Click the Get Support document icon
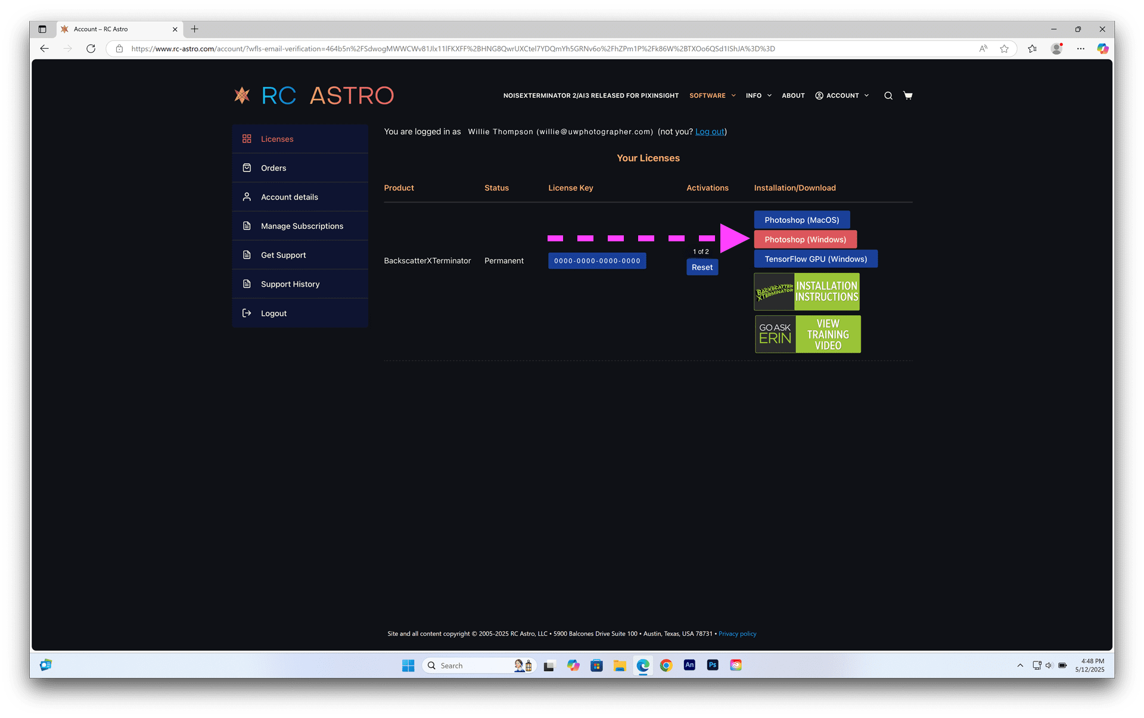This screenshot has width=1144, height=718. 247,255
